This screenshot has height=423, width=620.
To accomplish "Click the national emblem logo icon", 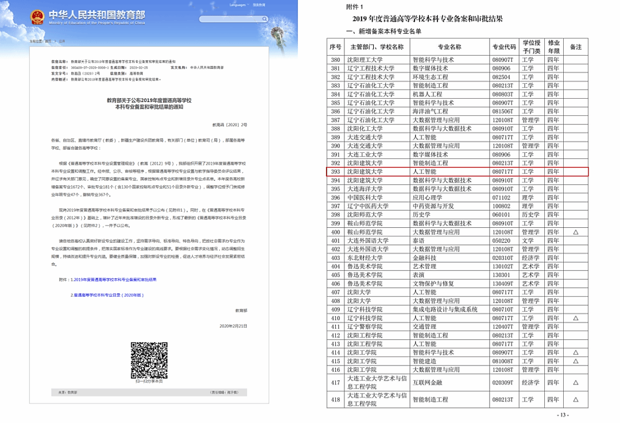I will pyautogui.click(x=38, y=15).
